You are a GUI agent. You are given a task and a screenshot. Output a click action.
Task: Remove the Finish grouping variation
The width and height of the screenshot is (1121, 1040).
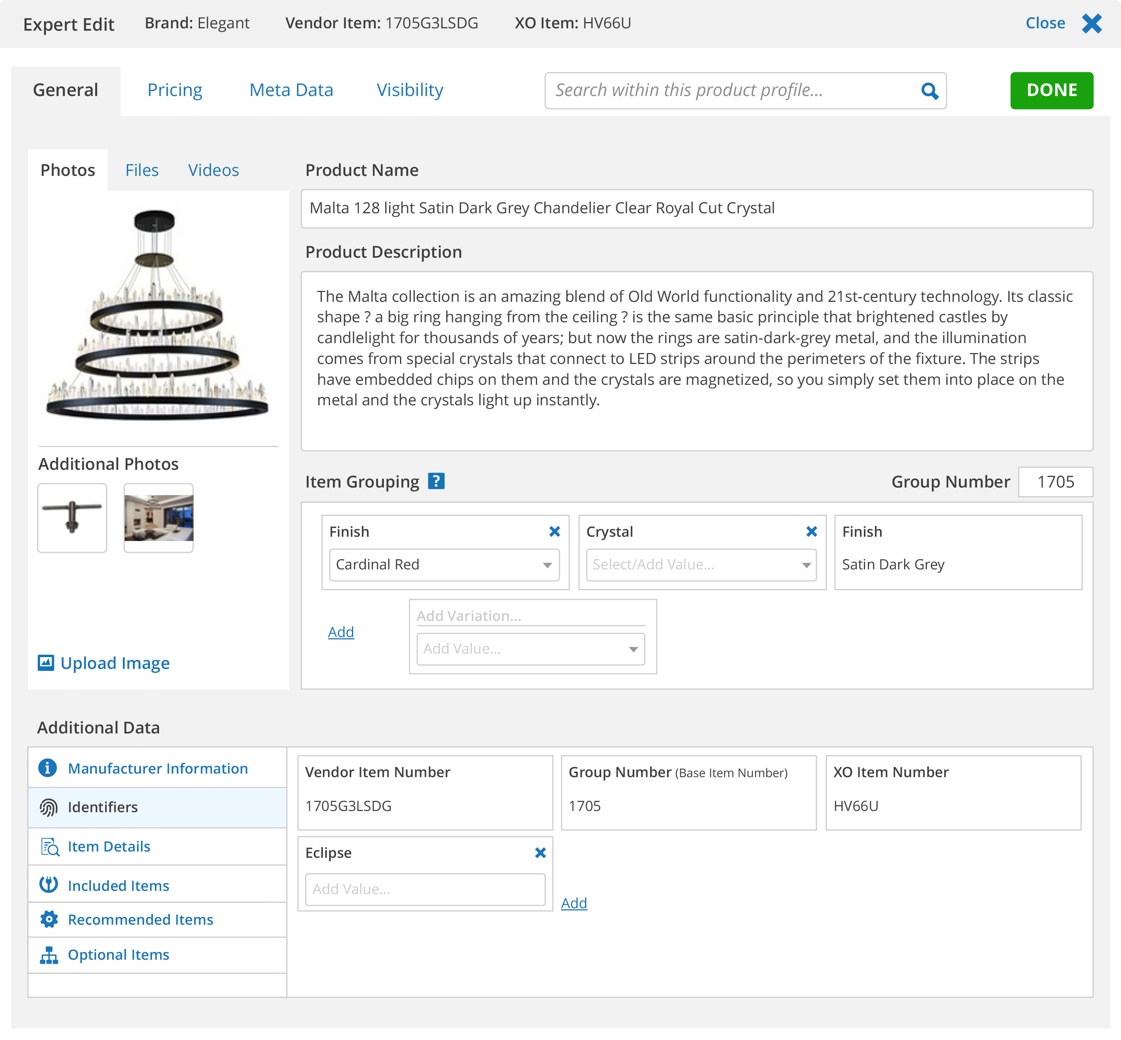click(x=554, y=531)
